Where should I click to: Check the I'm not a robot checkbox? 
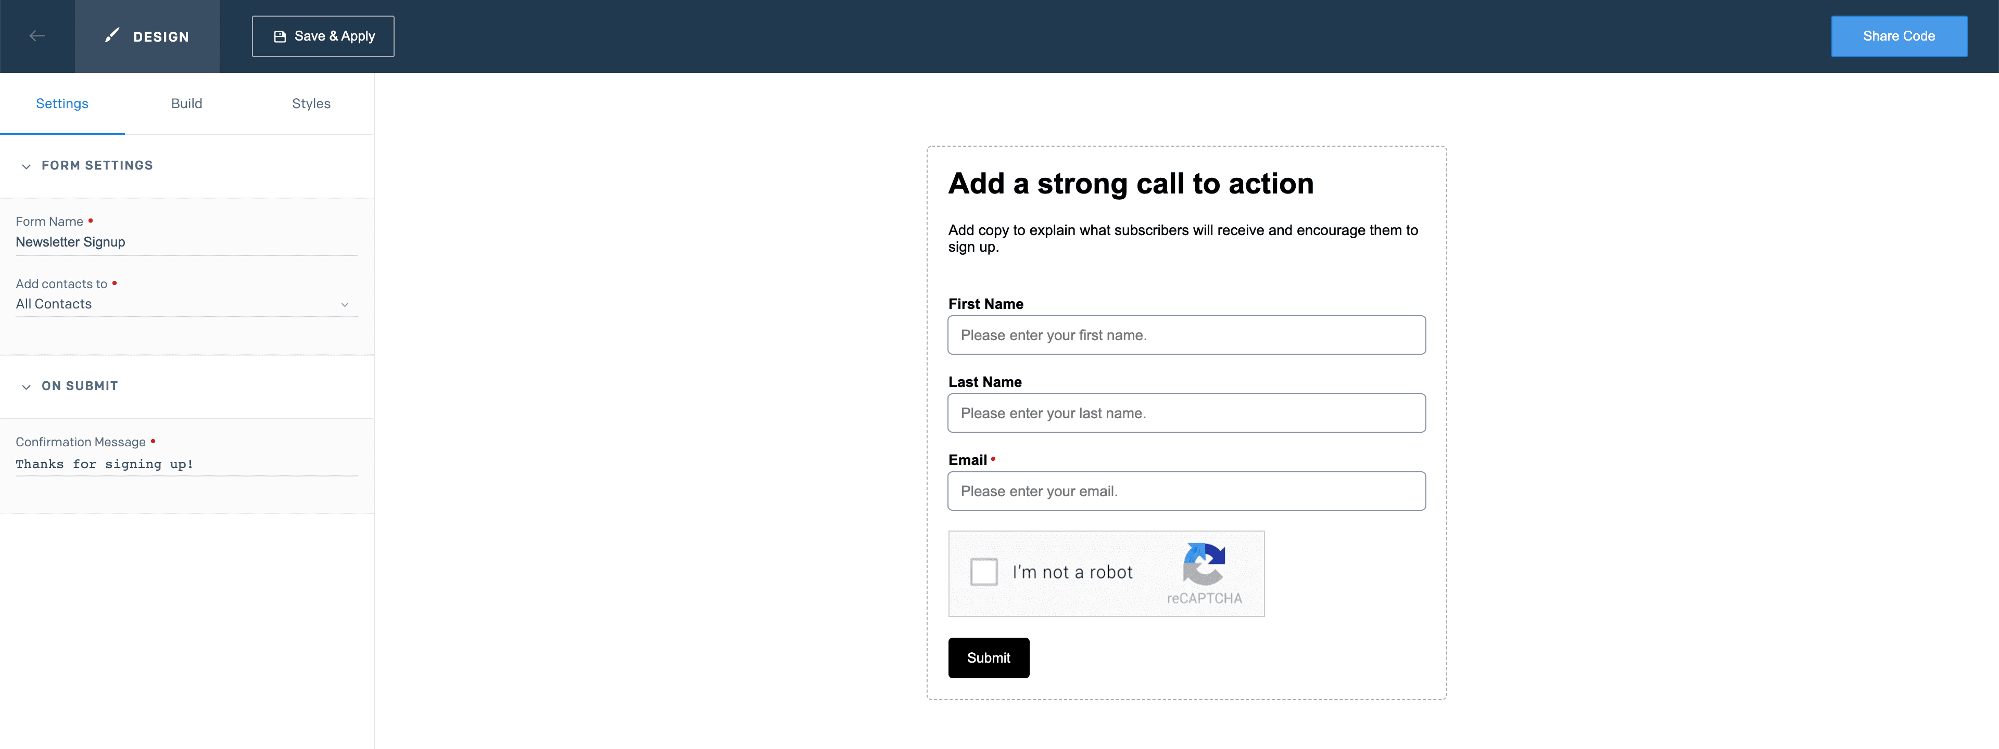[x=983, y=572]
